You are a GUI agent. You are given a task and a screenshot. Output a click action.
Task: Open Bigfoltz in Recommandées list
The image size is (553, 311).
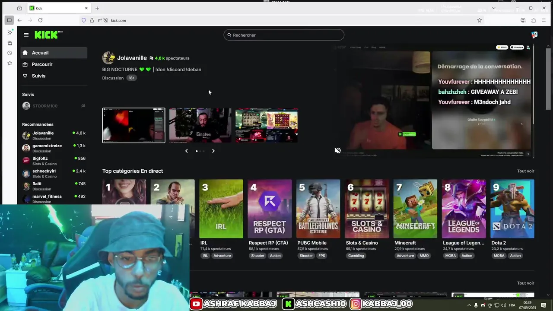tap(54, 161)
